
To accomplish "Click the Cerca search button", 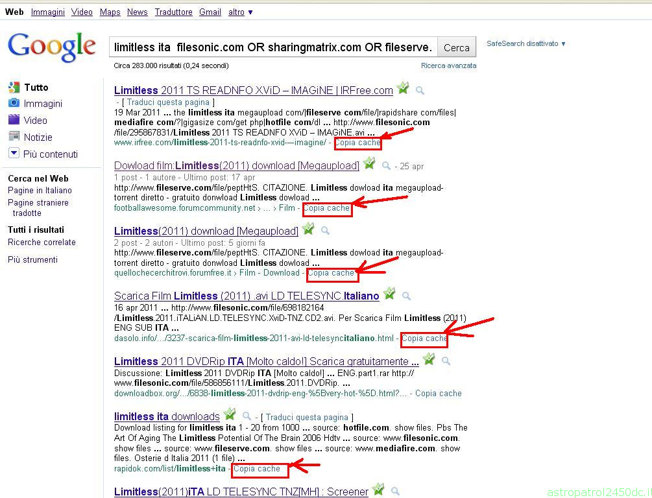I will [x=457, y=47].
